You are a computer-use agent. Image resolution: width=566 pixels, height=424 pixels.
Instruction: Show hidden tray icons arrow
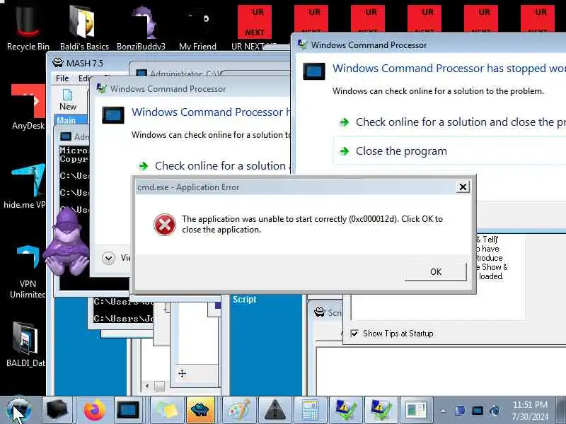click(x=444, y=411)
